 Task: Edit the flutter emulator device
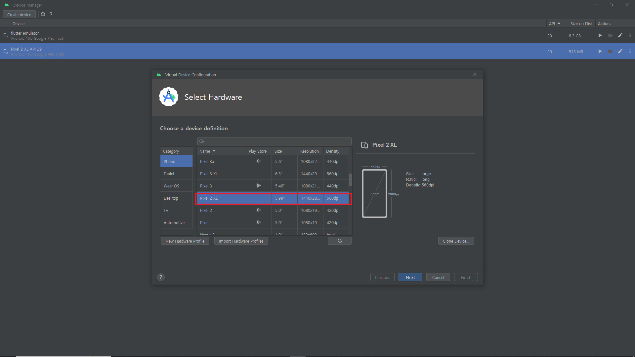pyautogui.click(x=620, y=36)
